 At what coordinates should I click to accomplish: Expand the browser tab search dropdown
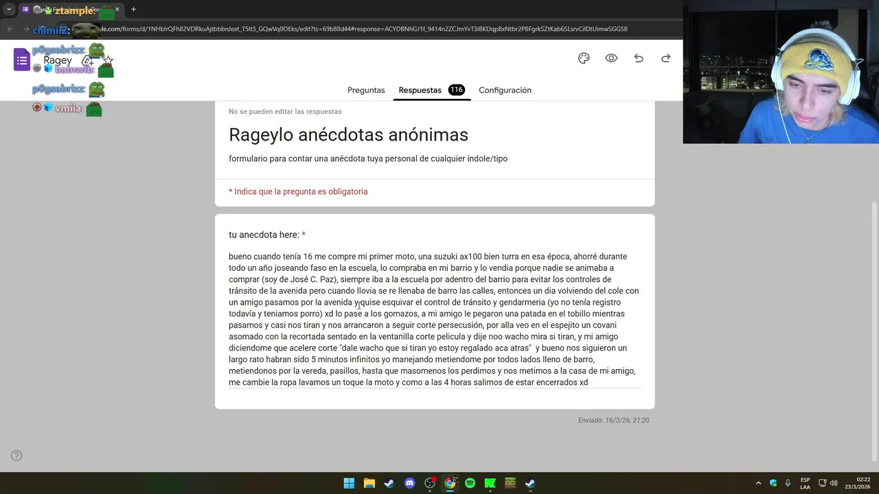[9, 10]
